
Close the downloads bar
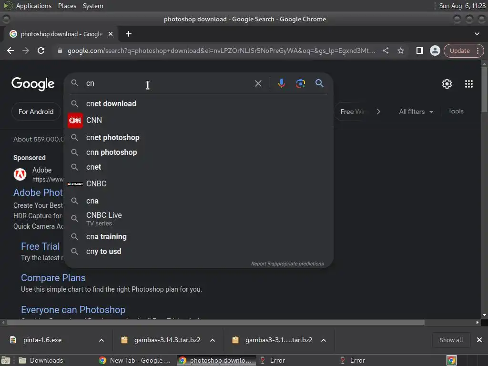(x=479, y=340)
